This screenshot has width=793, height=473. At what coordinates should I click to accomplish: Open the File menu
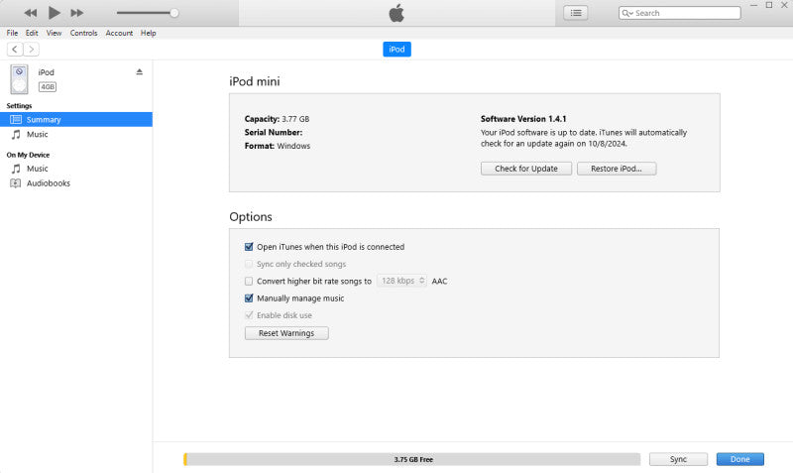(x=12, y=33)
